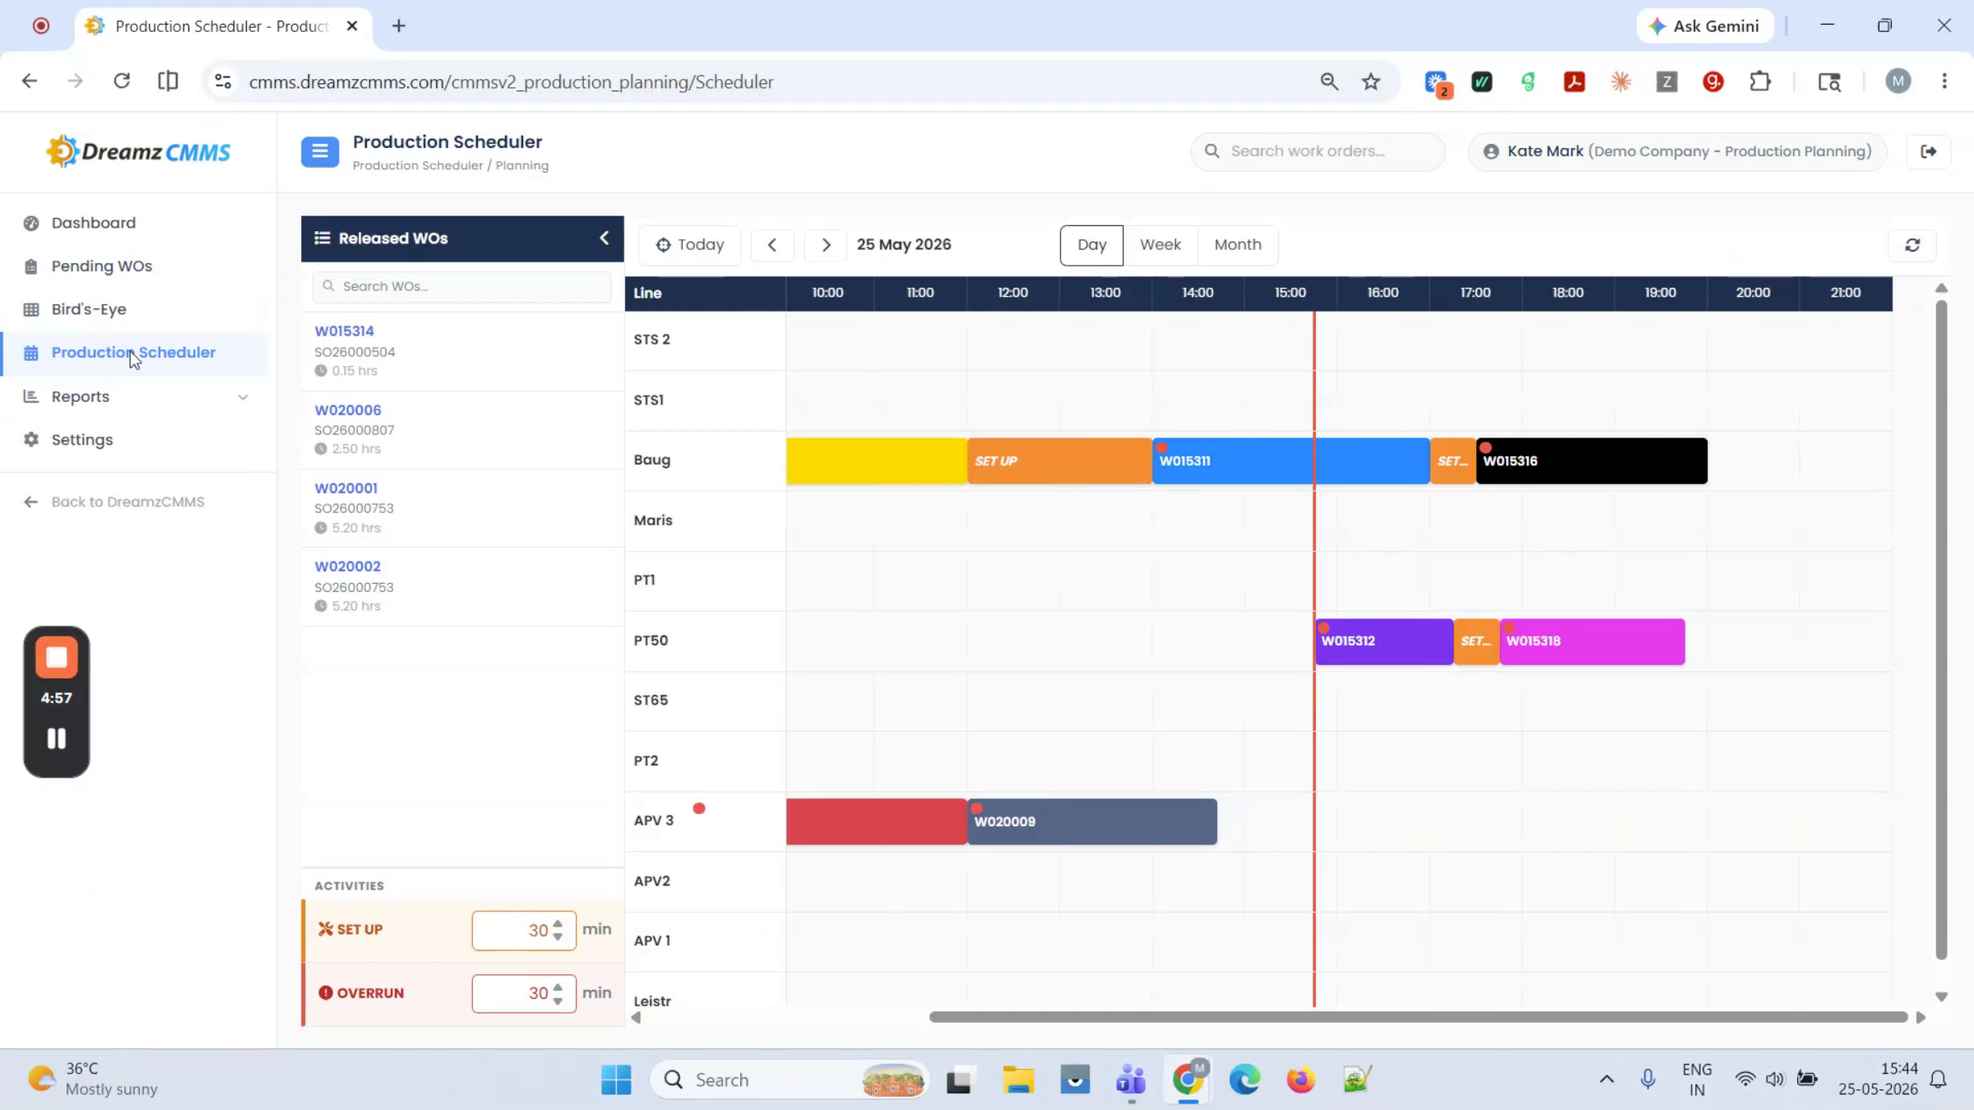Open work order W020006 link
The width and height of the screenshot is (1974, 1110).
(x=348, y=409)
